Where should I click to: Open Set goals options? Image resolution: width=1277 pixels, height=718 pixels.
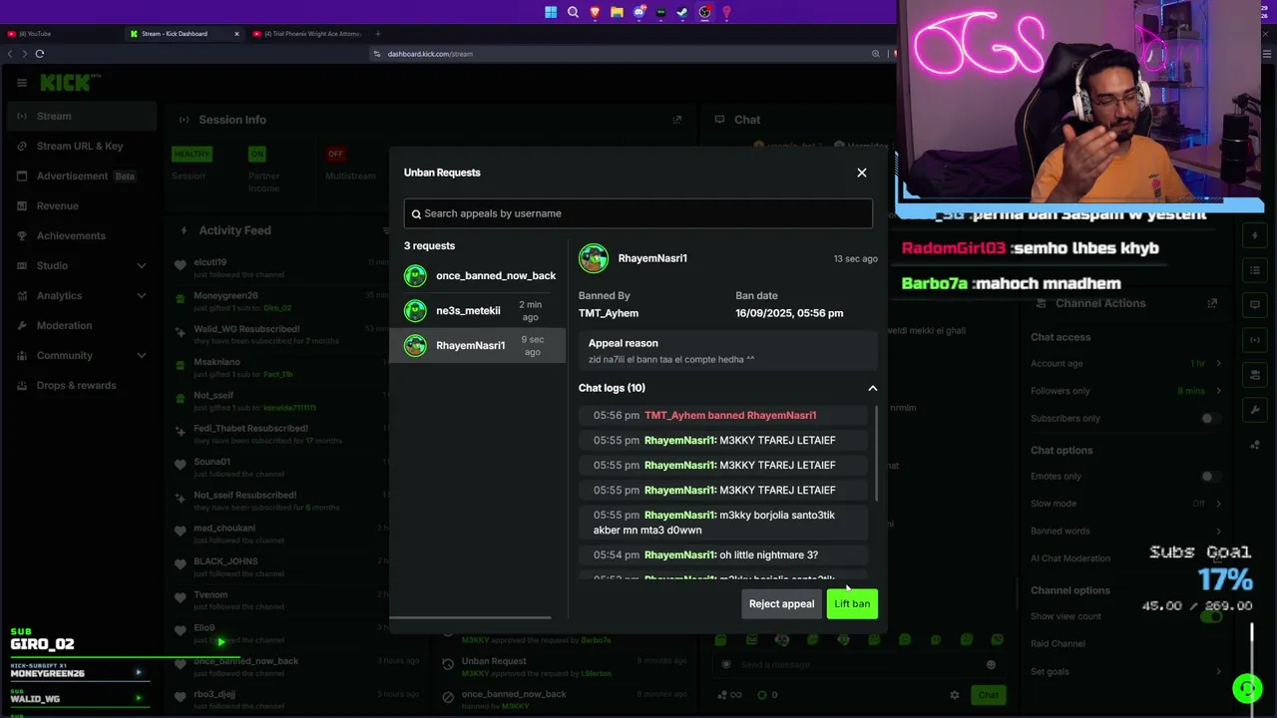(1124, 671)
